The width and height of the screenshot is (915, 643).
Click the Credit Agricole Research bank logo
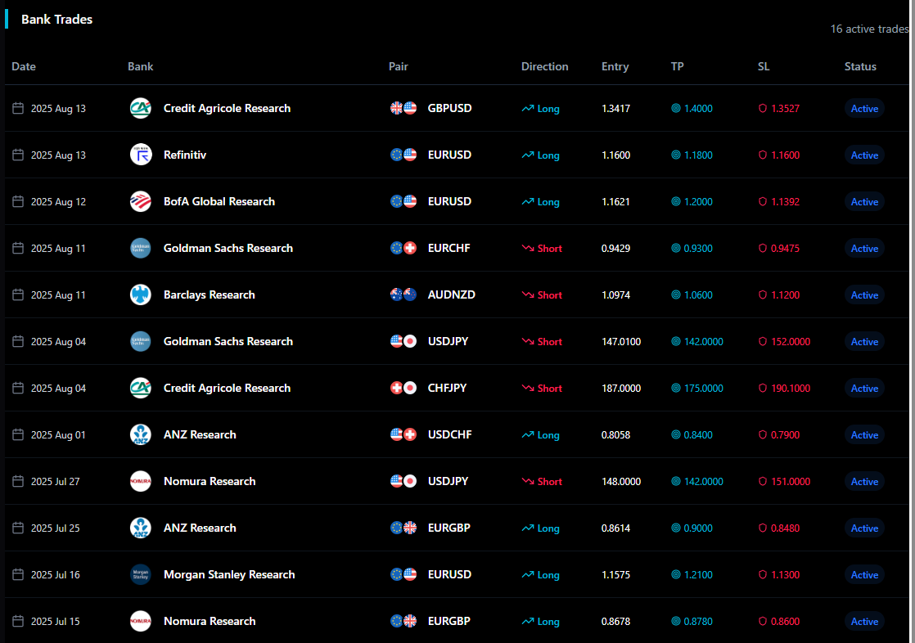pyautogui.click(x=140, y=108)
